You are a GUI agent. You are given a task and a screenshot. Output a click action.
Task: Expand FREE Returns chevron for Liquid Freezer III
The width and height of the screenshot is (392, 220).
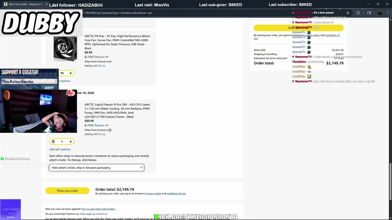point(107,125)
